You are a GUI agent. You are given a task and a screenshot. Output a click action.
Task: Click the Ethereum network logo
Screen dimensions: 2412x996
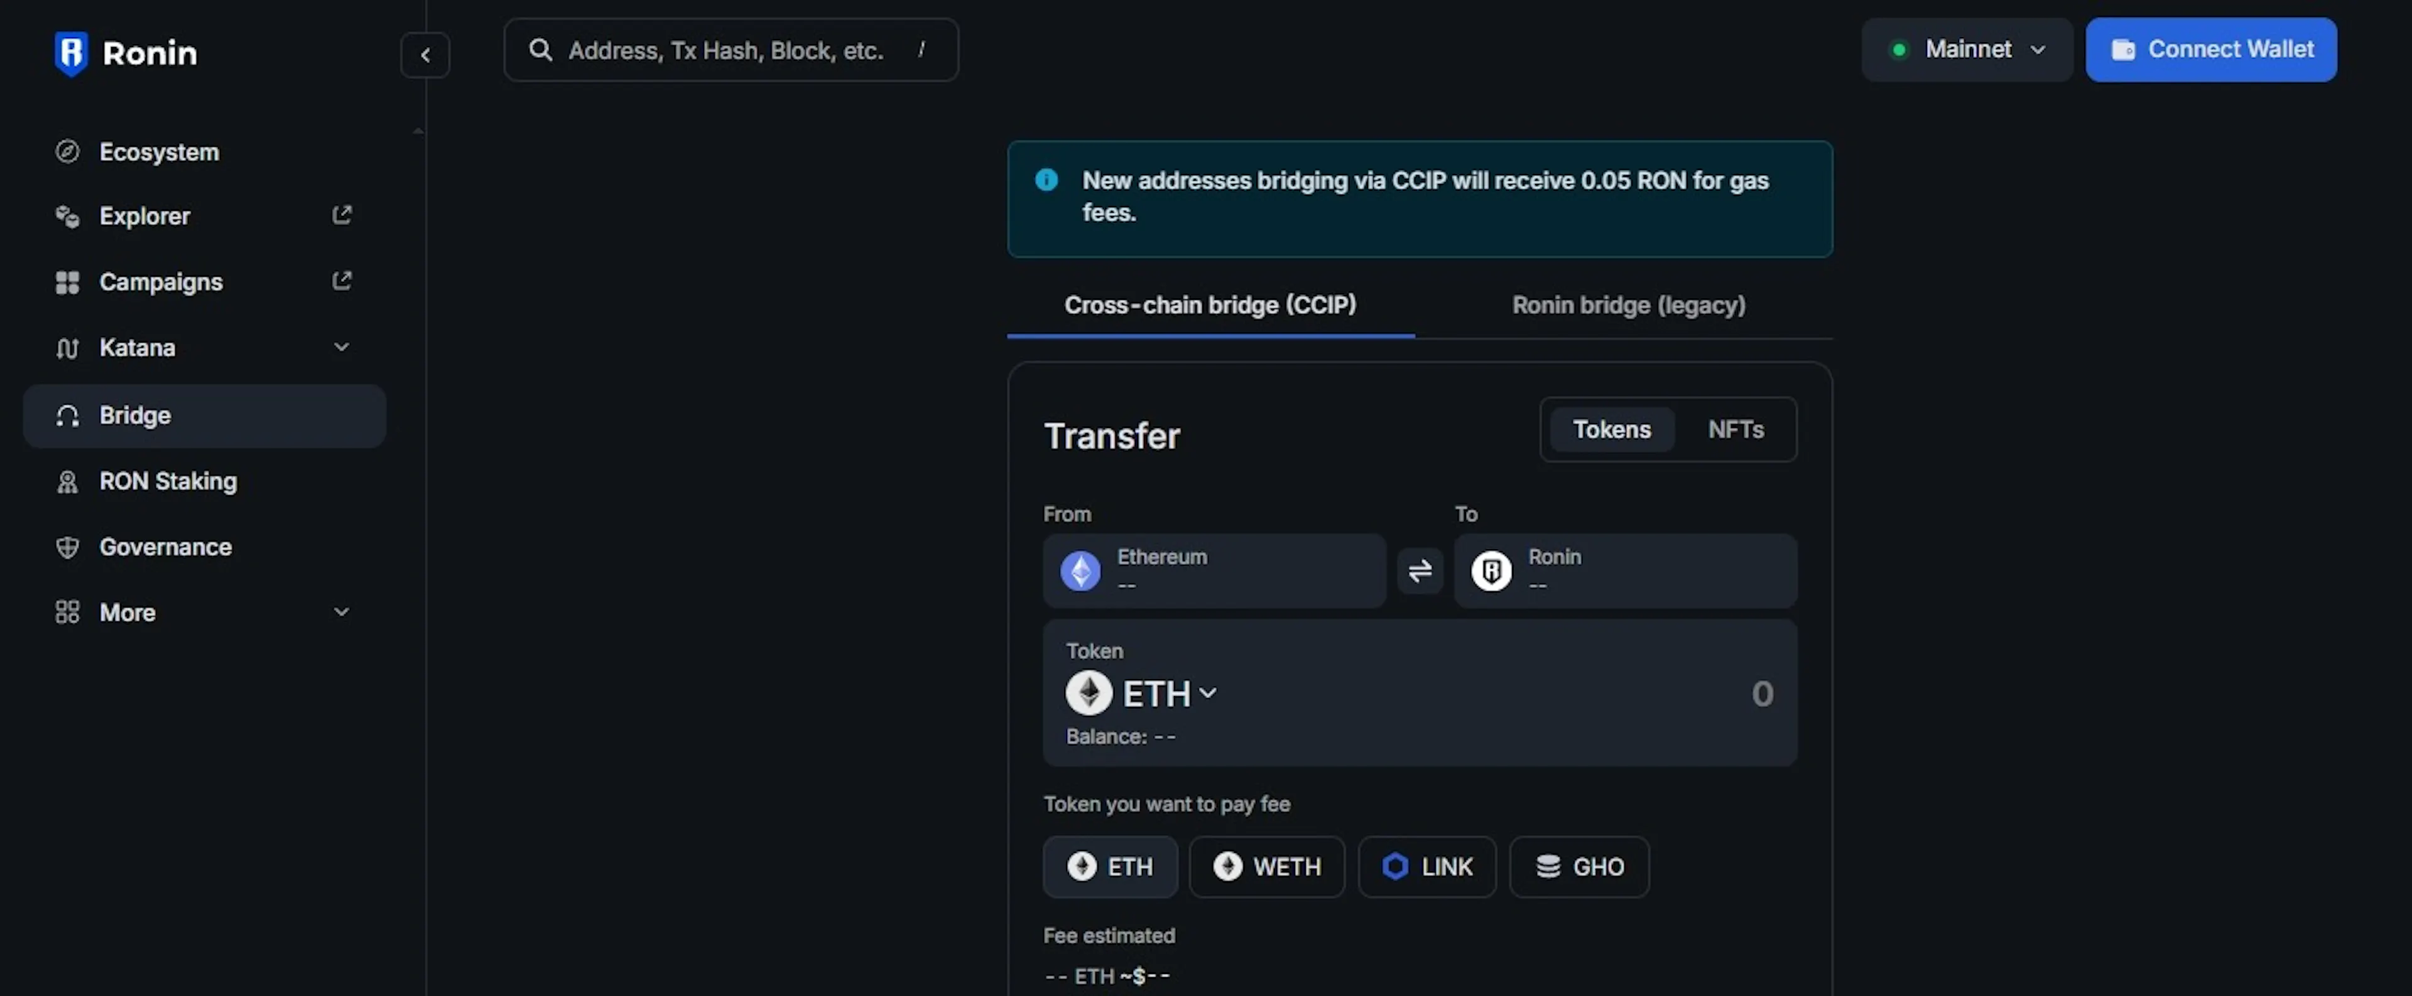pyautogui.click(x=1080, y=570)
